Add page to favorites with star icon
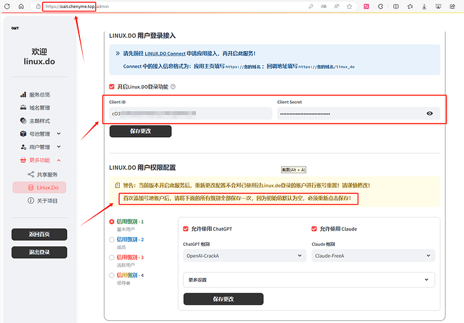 349,6
